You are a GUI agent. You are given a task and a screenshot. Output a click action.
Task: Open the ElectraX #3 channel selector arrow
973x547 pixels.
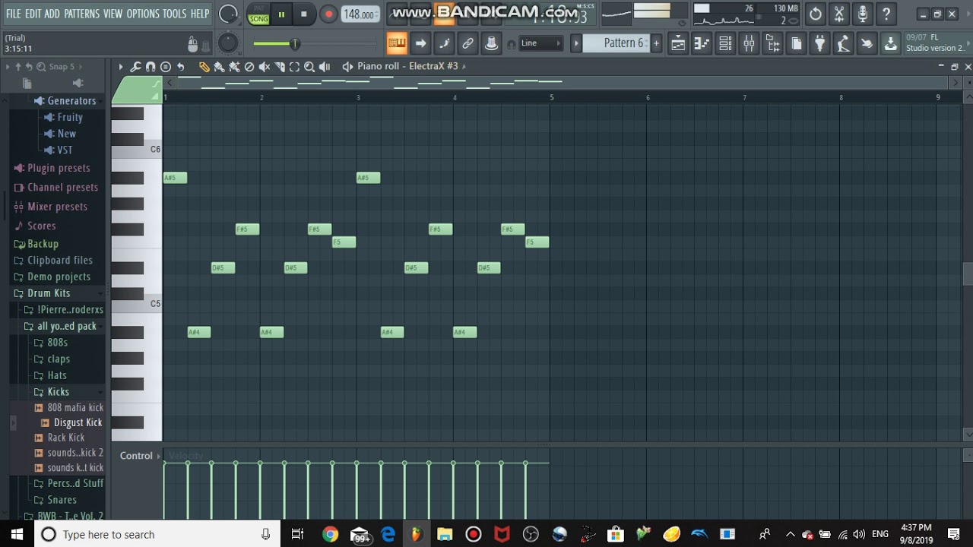[x=464, y=66]
